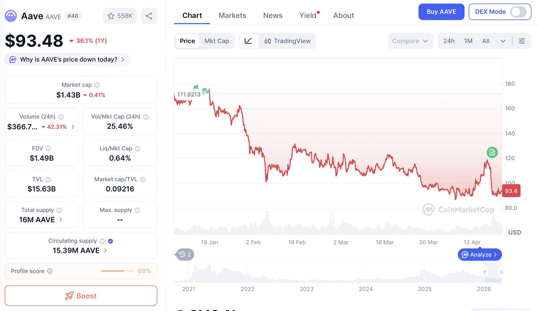Viewport: 538px width, 311px height.
Task: Open the Markets tab
Action: point(232,16)
